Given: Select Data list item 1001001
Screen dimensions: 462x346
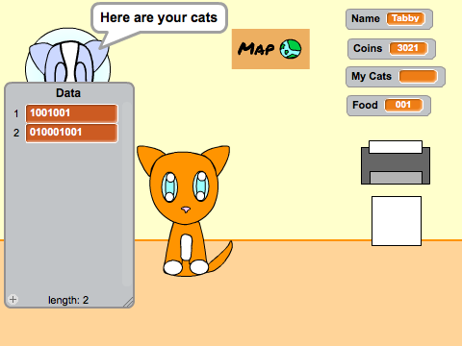Looking at the screenshot, I should pyautogui.click(x=71, y=113).
